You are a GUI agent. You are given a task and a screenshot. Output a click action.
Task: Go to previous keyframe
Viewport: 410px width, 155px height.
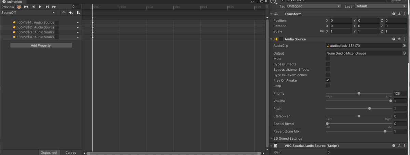33,6
